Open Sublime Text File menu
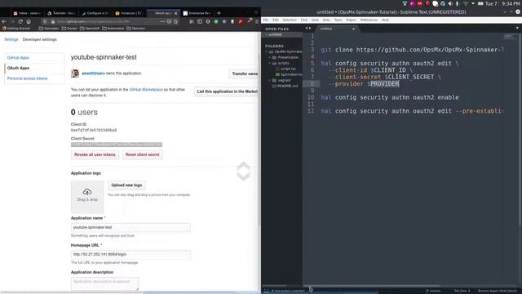Viewport: 522px width, 294px height. click(x=265, y=20)
